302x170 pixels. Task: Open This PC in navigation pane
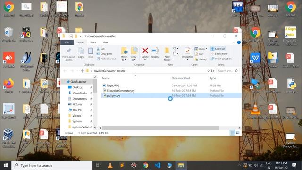[x=76, y=110]
